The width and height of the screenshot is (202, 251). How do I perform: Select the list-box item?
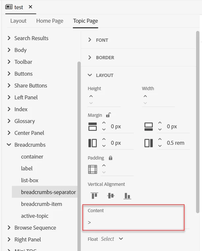coord(30,180)
